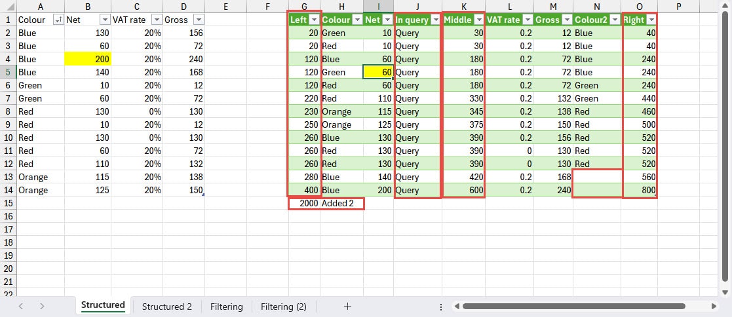Switch to the Filtering (2) sheet tab

[283, 307]
